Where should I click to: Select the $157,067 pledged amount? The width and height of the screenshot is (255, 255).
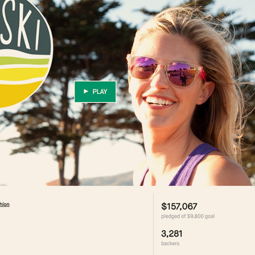point(179,206)
